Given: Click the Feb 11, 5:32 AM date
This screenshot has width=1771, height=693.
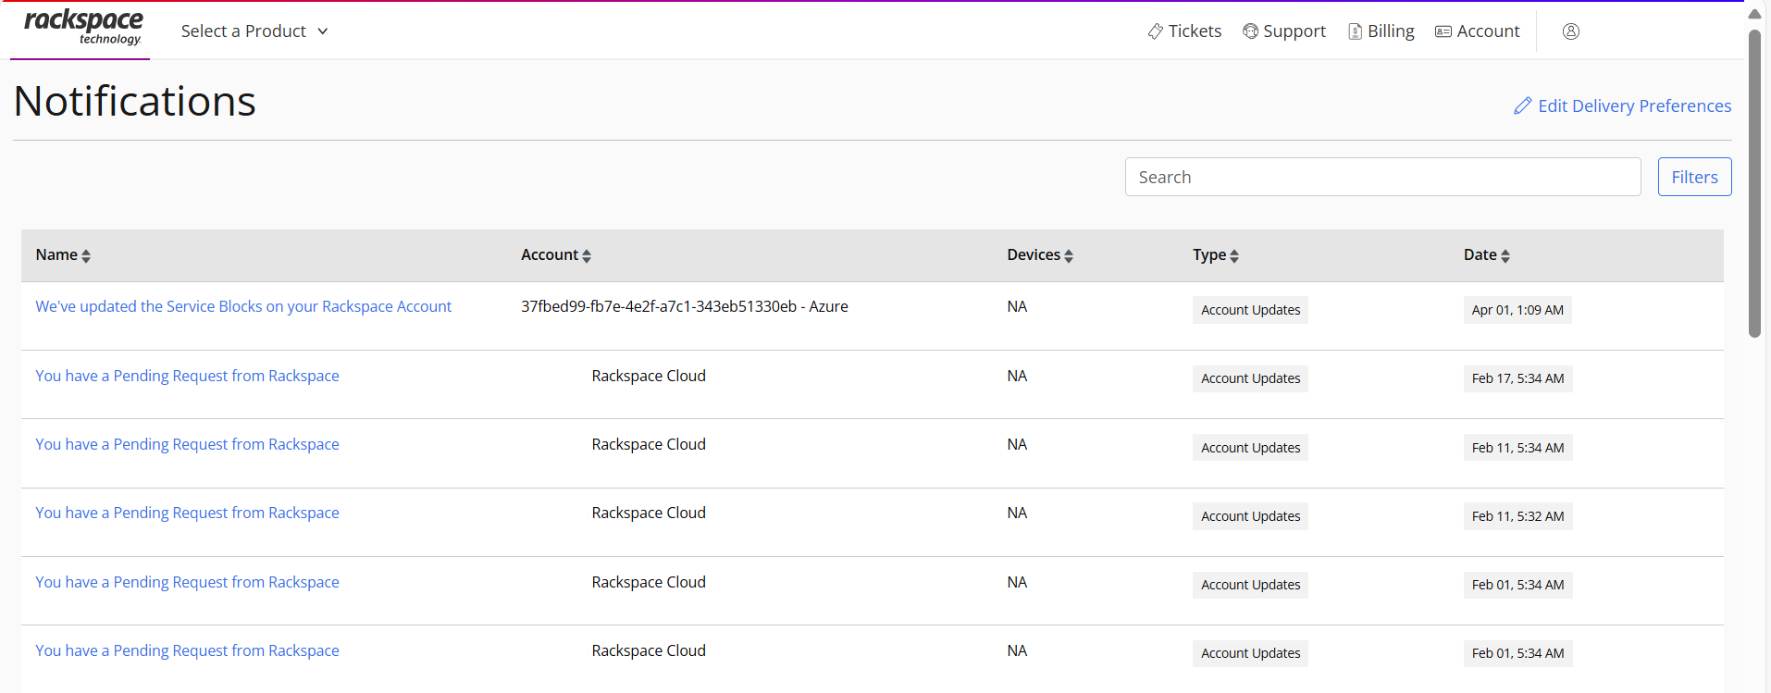Looking at the screenshot, I should point(1517,516).
